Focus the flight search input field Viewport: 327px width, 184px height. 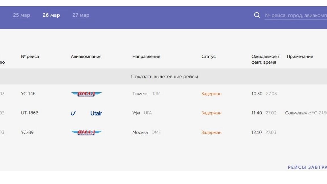[x=296, y=16]
